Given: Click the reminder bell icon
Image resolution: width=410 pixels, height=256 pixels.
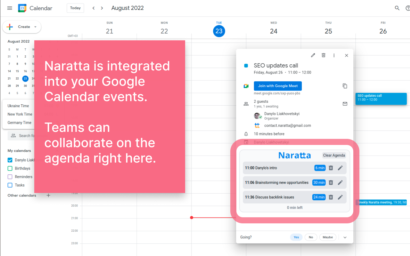Looking at the screenshot, I should coord(246,134).
